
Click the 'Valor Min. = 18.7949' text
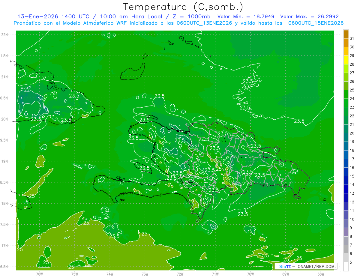246,16
